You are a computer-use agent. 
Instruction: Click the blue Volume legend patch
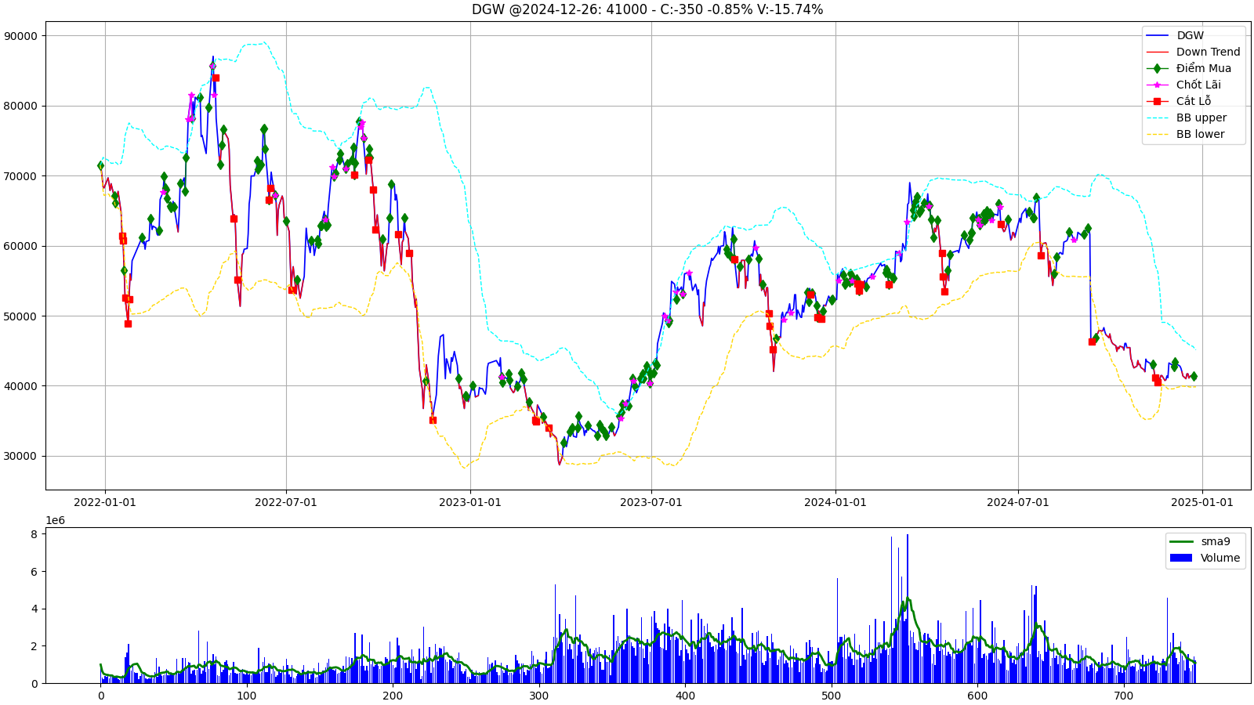tap(1180, 558)
